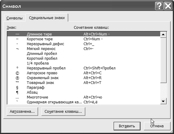Select the Авторское право row
The width and height of the screenshot is (174, 134).
[84, 73]
